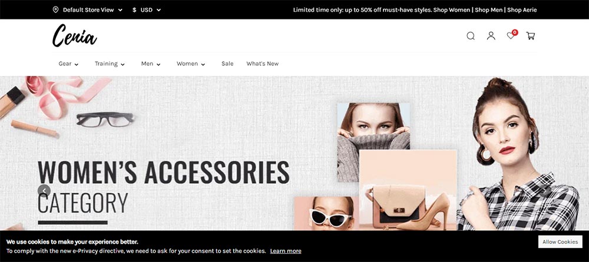Follow the Learn more cookie link

286,251
